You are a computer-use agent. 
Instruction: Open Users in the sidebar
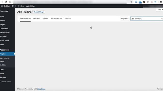point(2,70)
